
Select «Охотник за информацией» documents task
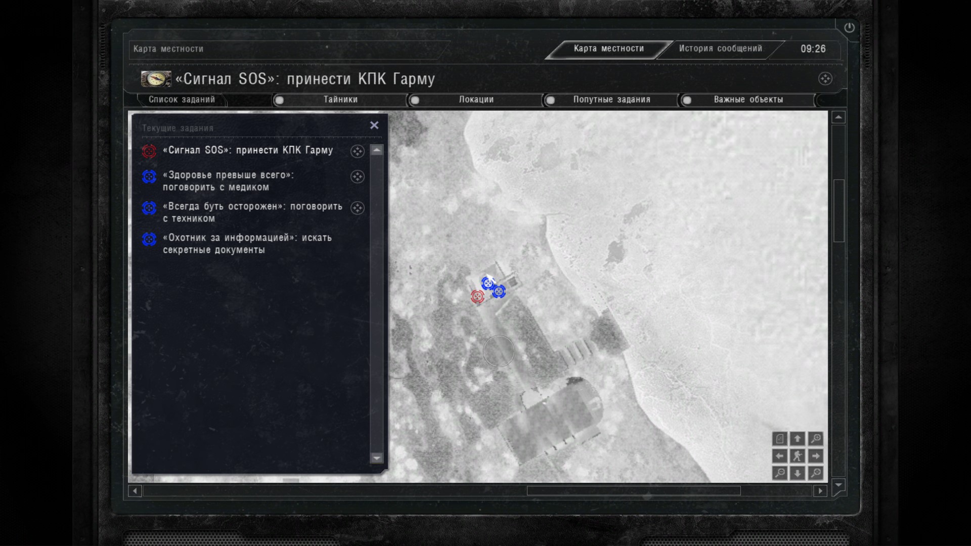(247, 244)
